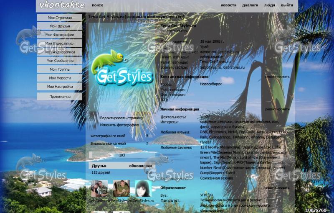
Task: Open Мои Фотографии section
Action: click(60, 35)
